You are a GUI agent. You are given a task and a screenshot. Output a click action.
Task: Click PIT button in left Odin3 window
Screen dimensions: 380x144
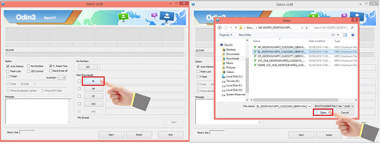coord(87,67)
